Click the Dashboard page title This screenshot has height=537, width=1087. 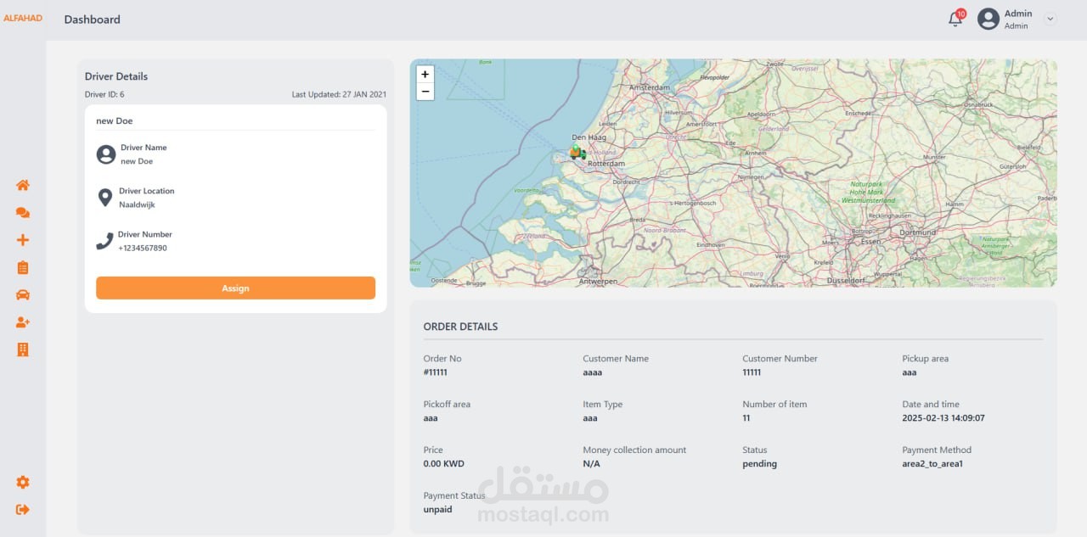point(92,19)
